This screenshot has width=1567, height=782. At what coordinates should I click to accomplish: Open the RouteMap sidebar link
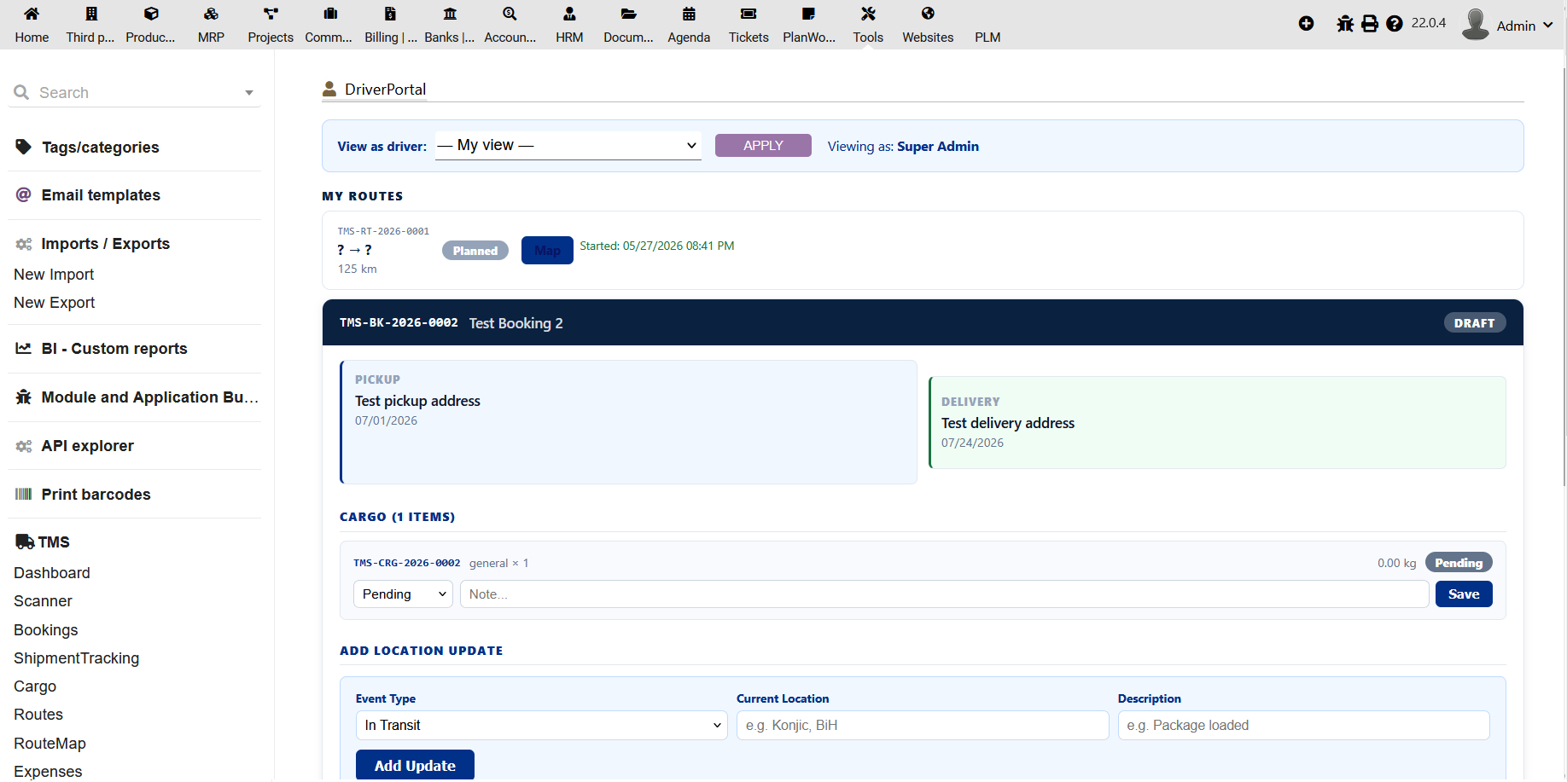coord(50,744)
